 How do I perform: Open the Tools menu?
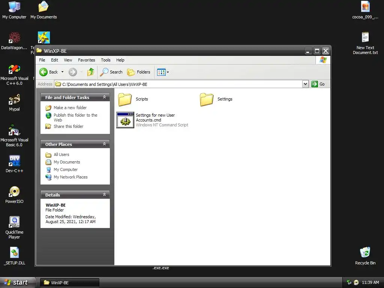pyautogui.click(x=105, y=60)
